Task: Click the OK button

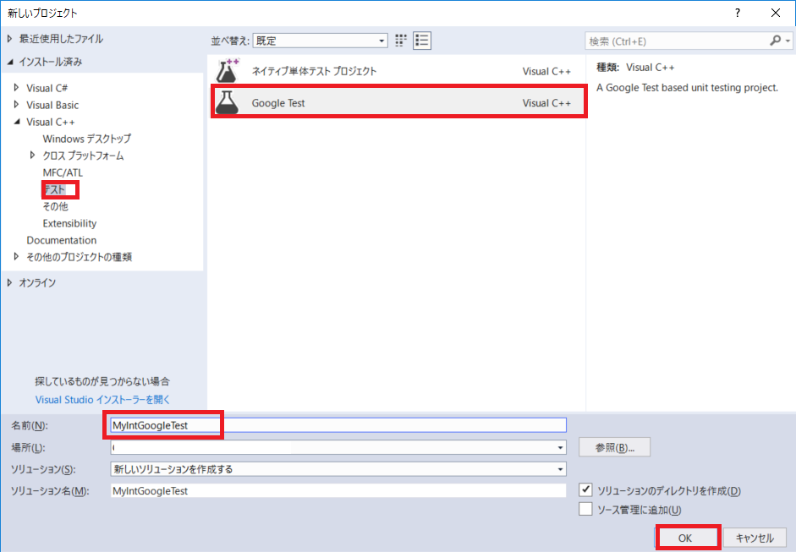Action: (x=685, y=538)
